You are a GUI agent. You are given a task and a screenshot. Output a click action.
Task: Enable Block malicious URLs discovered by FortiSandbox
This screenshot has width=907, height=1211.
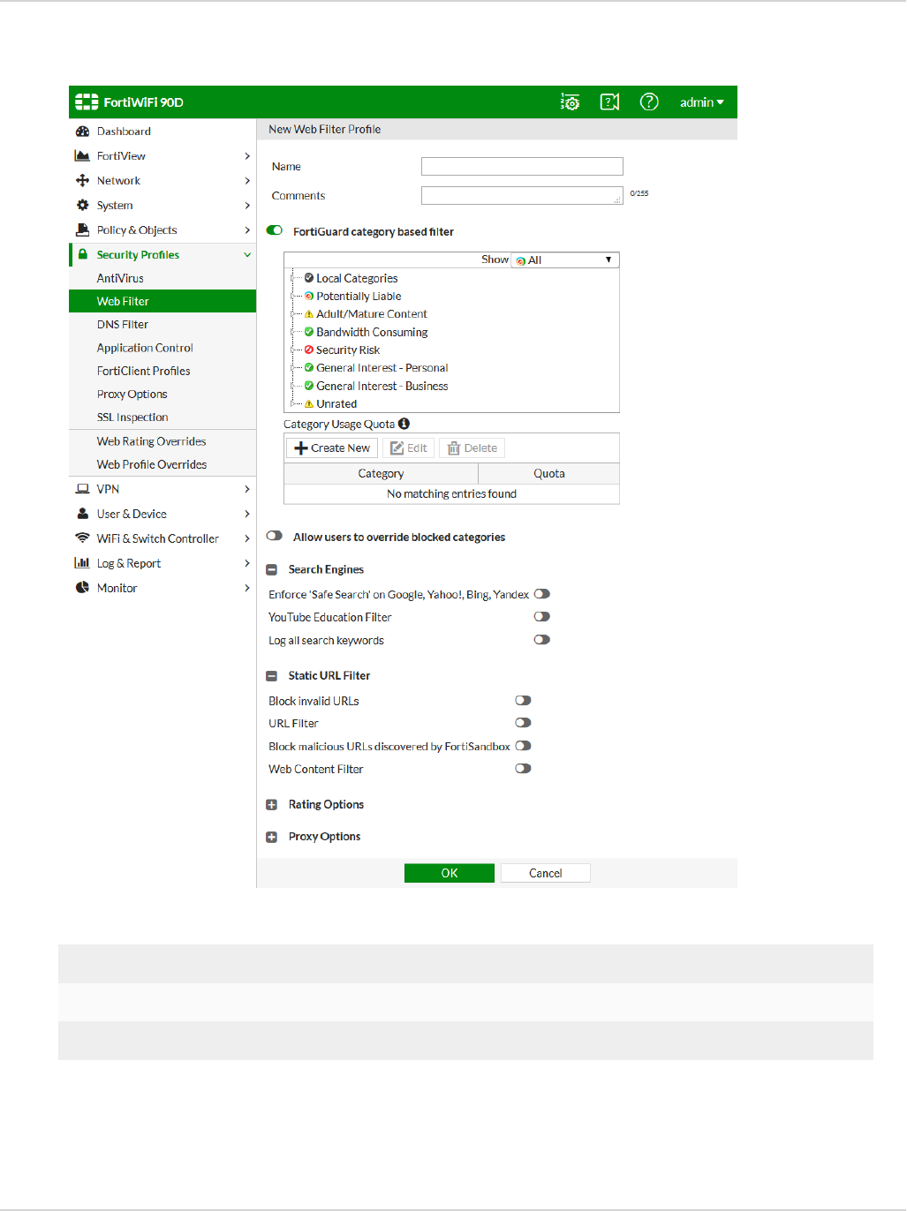point(524,746)
